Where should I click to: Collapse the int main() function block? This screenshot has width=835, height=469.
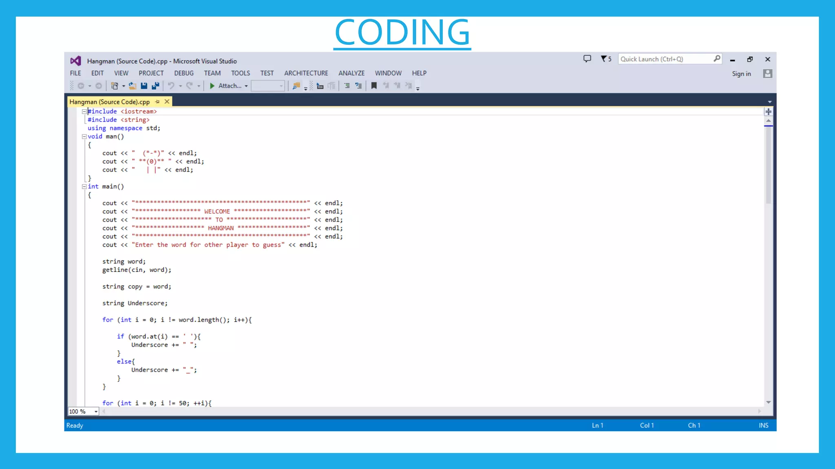pos(84,187)
